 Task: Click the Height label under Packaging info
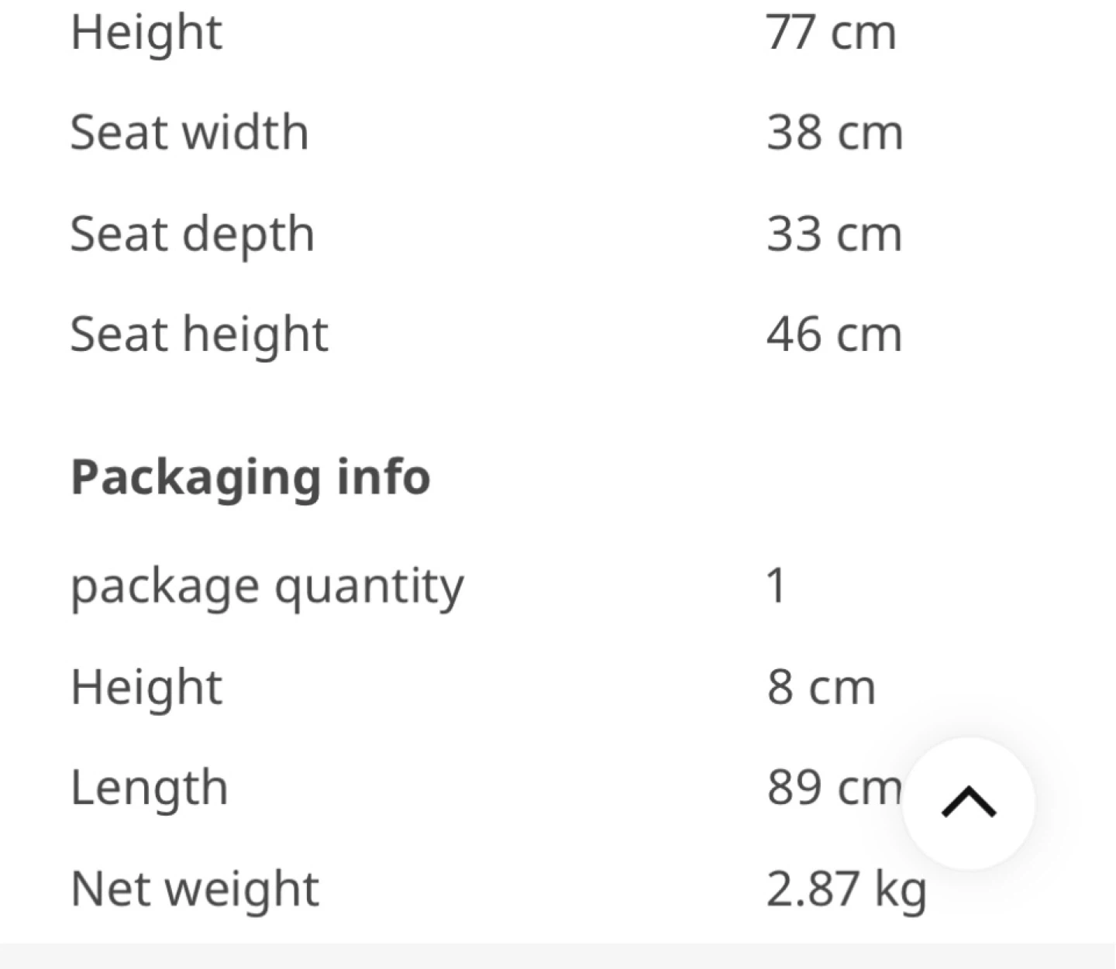pos(146,687)
